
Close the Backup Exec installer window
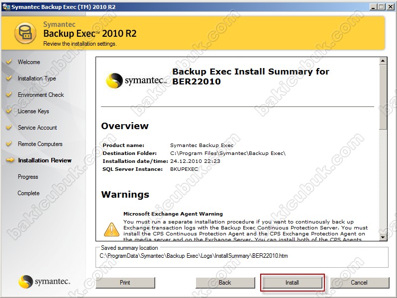tap(391, 7)
